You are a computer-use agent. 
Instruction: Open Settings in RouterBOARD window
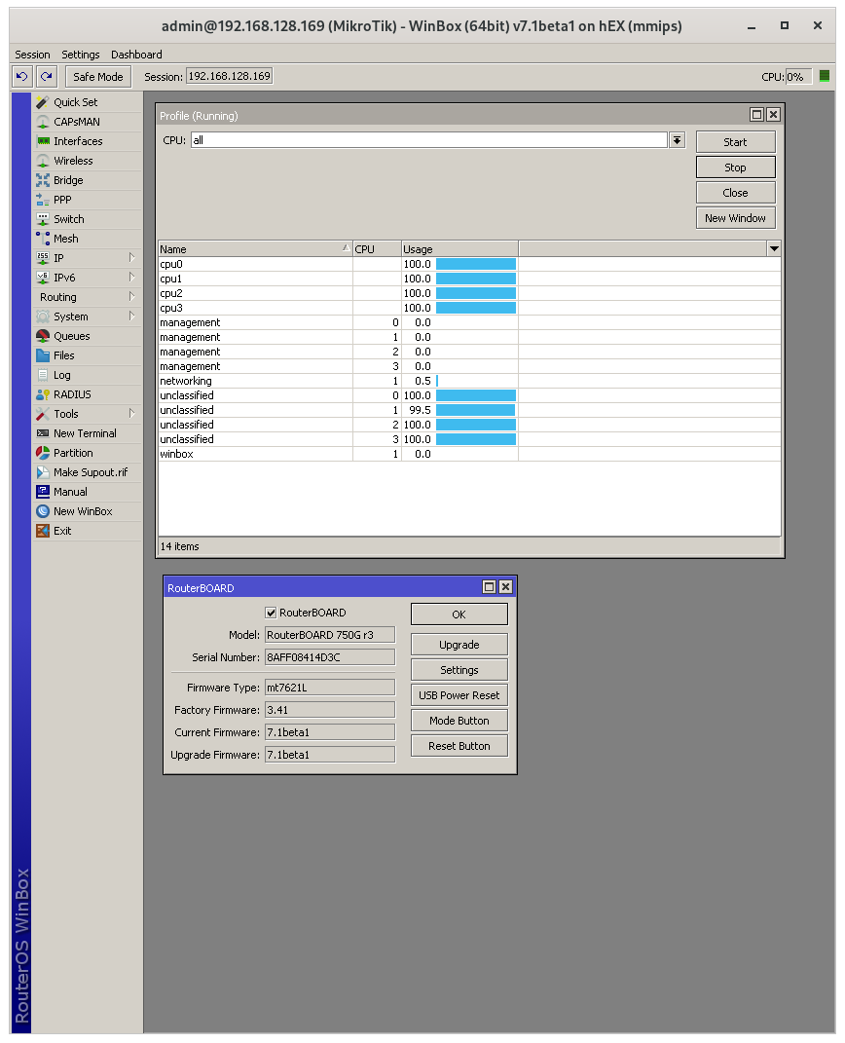pos(459,670)
